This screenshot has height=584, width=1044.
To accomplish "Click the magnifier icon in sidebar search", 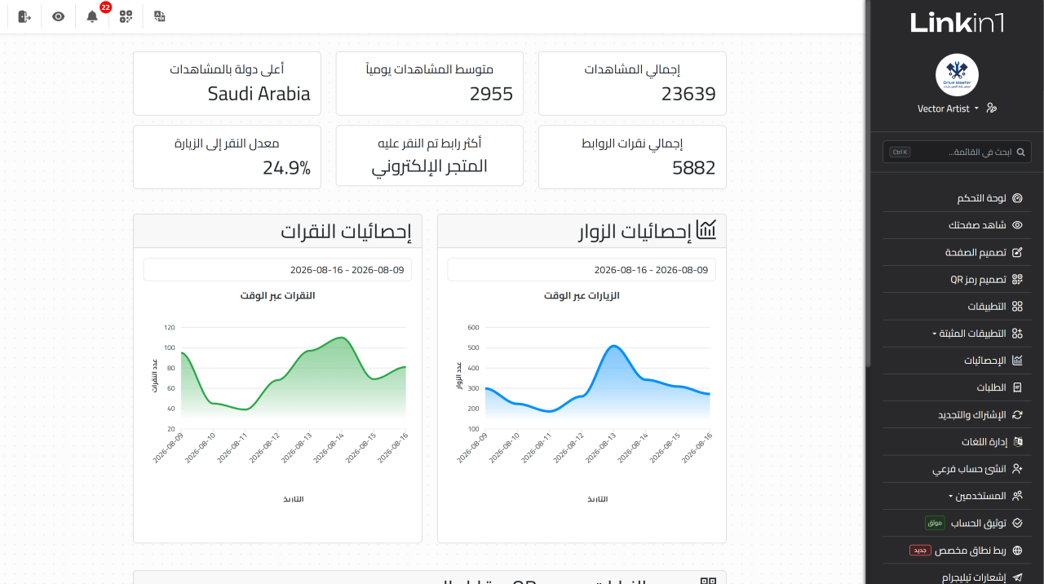I will [x=1020, y=152].
